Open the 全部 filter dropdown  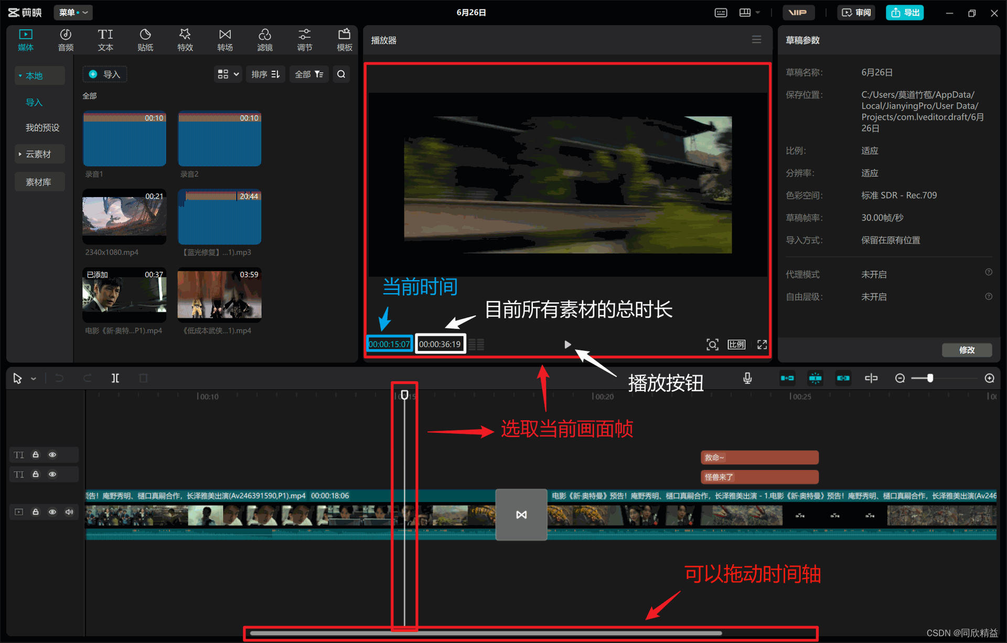coord(309,74)
